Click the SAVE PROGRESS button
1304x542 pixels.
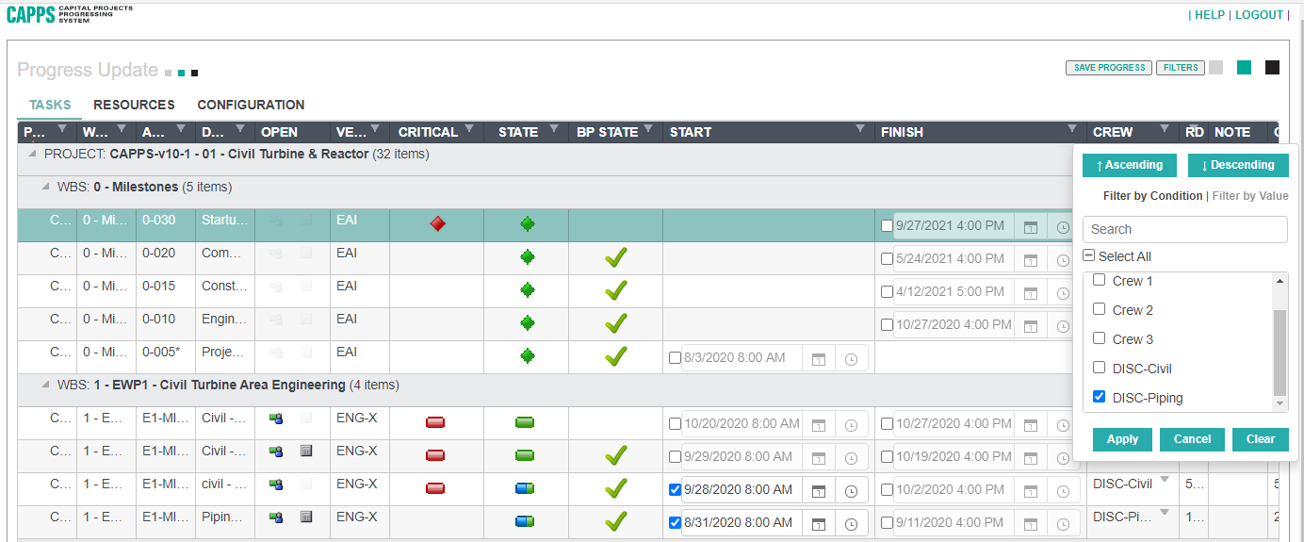[x=1109, y=68]
